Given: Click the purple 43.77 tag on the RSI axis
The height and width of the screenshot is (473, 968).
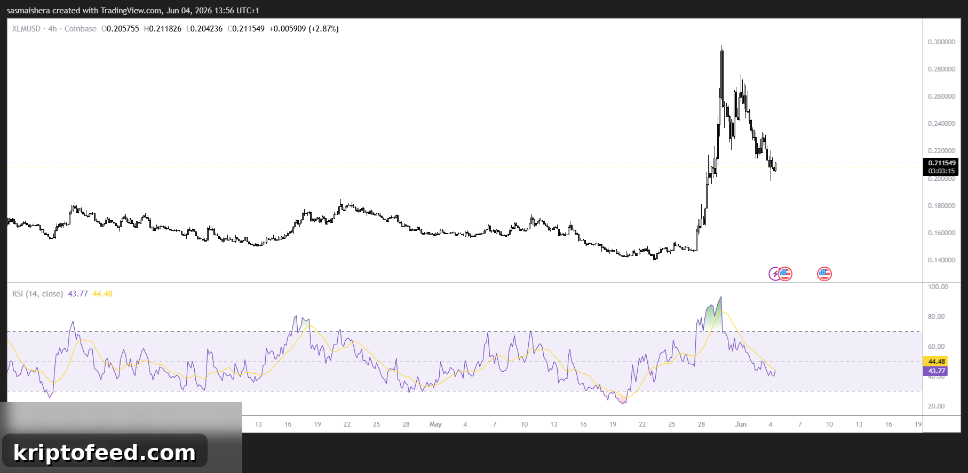Looking at the screenshot, I should click(936, 371).
